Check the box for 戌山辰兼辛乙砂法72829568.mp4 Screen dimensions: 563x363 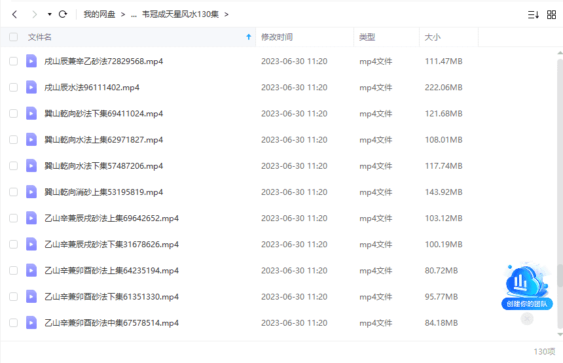click(x=14, y=61)
